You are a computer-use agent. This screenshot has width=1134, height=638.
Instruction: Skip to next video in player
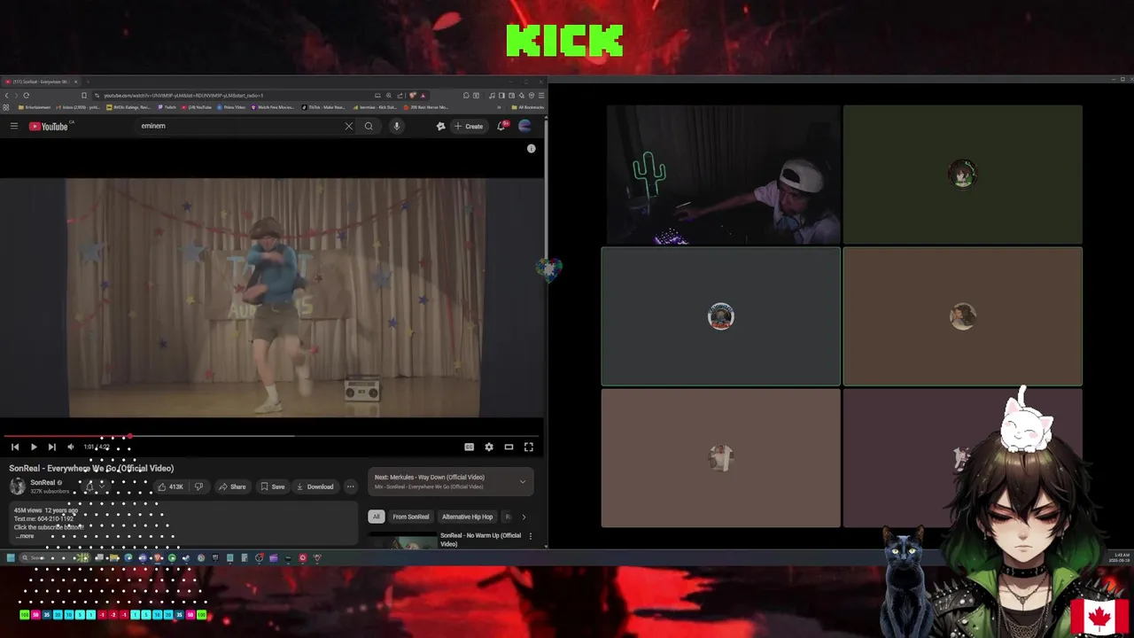point(52,447)
